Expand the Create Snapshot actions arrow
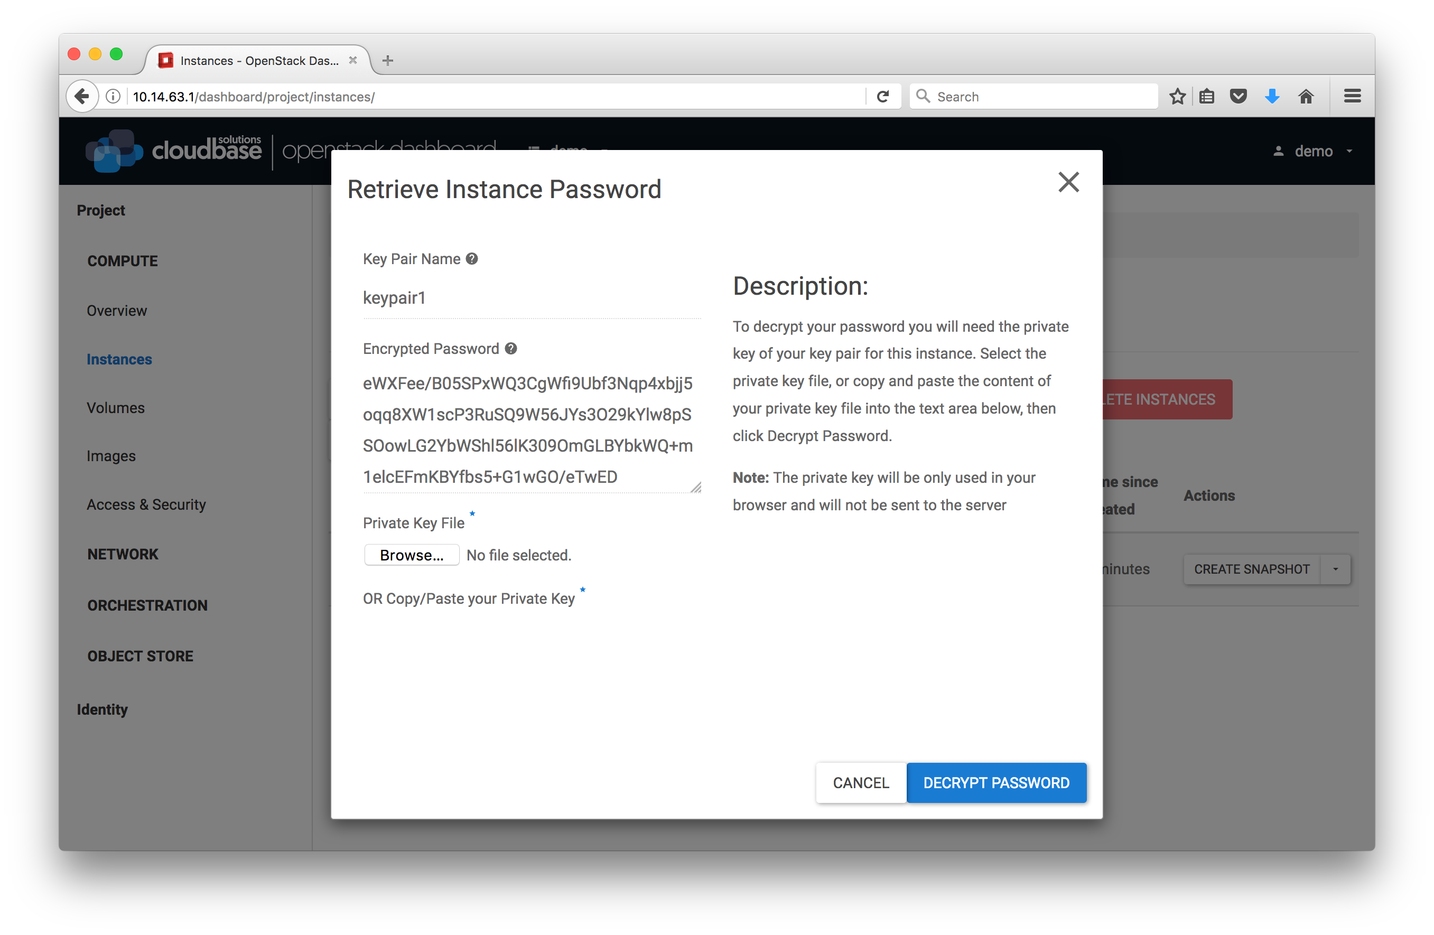Image resolution: width=1434 pixels, height=935 pixels. (1336, 569)
